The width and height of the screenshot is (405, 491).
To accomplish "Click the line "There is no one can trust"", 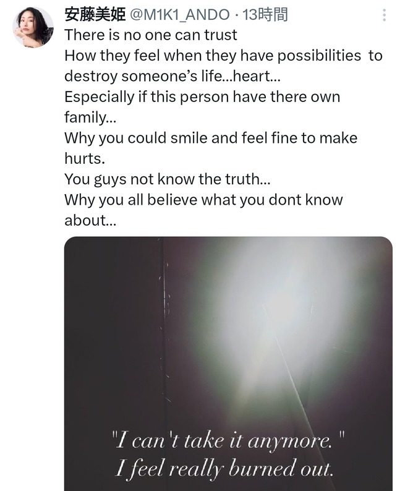I will (151, 35).
